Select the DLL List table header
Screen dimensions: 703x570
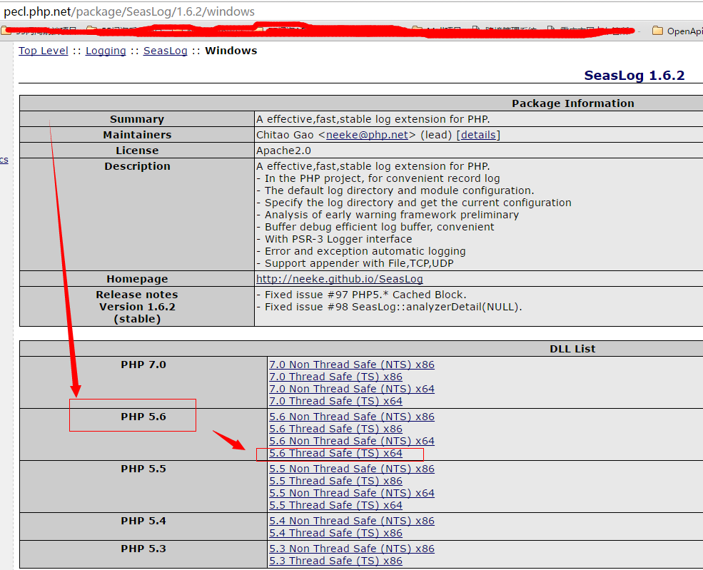pyautogui.click(x=572, y=349)
